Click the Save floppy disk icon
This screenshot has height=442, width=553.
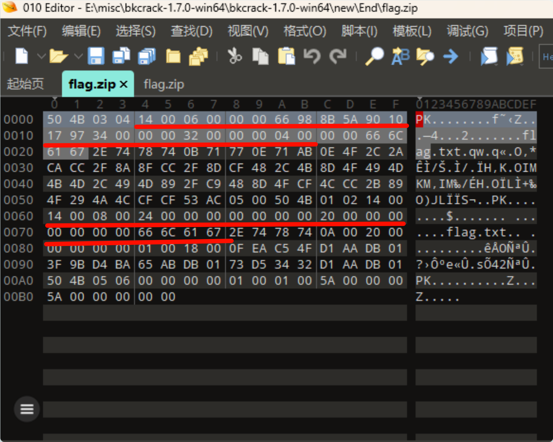[96, 56]
